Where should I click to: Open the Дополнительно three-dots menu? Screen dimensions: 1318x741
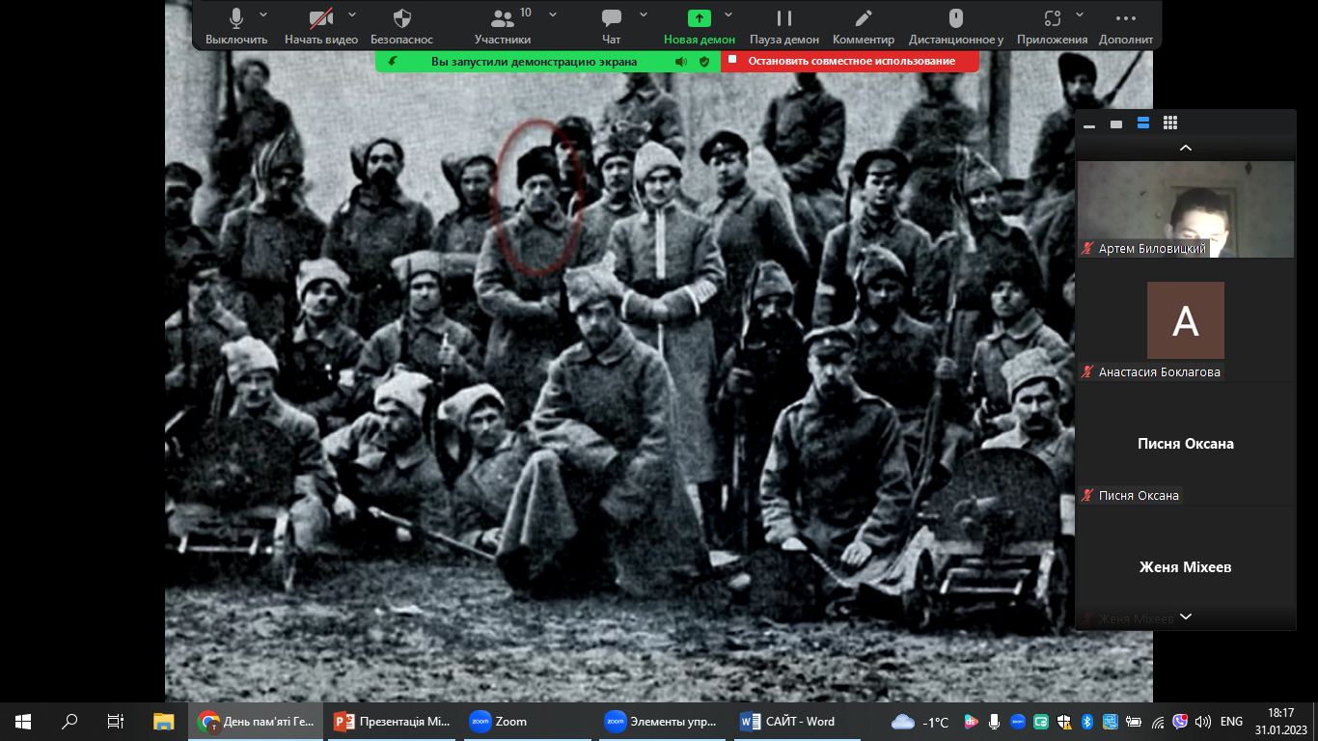point(1125,19)
